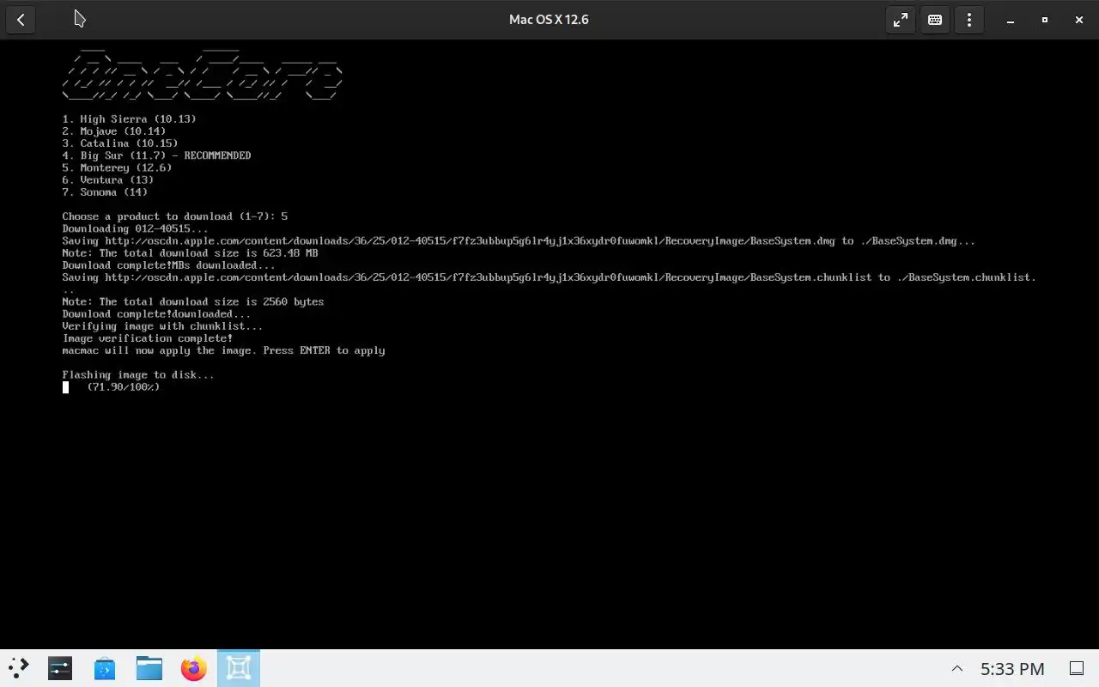The height and width of the screenshot is (687, 1099).
Task: Open the file manager taskbar icon
Action: 149,668
